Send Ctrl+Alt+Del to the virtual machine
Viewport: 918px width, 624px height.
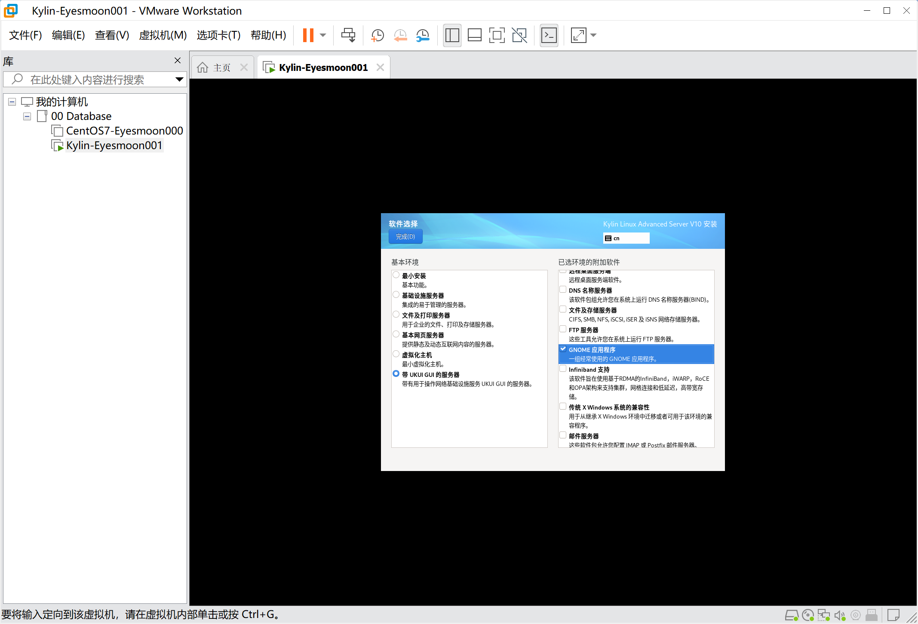point(348,35)
